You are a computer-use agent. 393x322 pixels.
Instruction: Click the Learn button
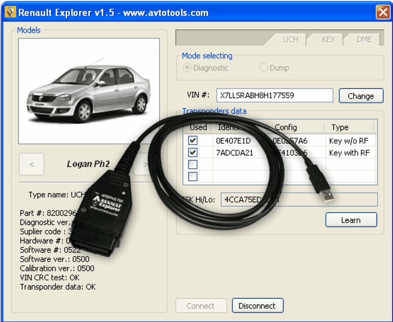(x=351, y=220)
